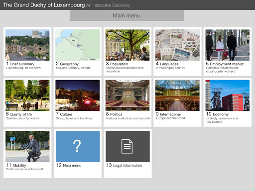Click '12 Help menu' caption text

pos(69,165)
